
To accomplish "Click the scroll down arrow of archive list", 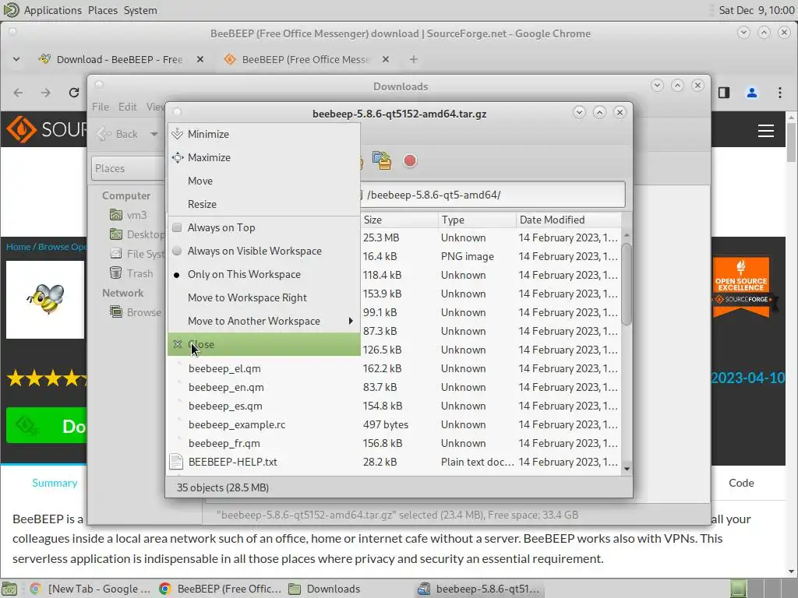I will click(627, 469).
